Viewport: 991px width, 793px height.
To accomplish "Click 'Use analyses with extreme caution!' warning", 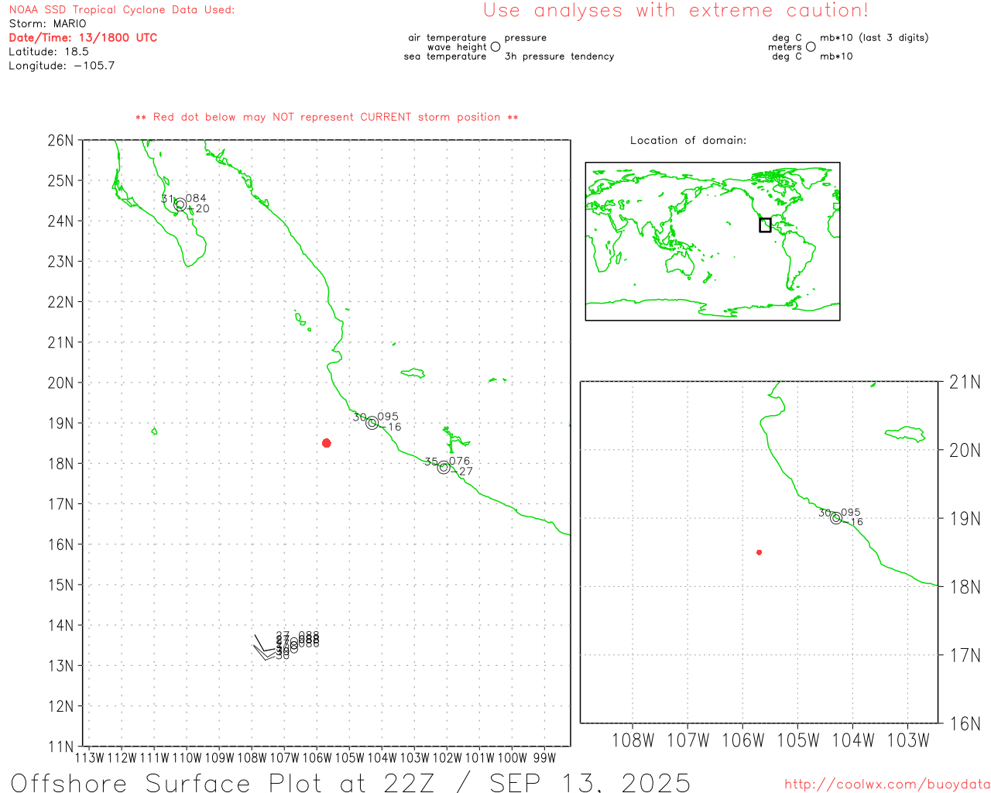I will click(676, 11).
